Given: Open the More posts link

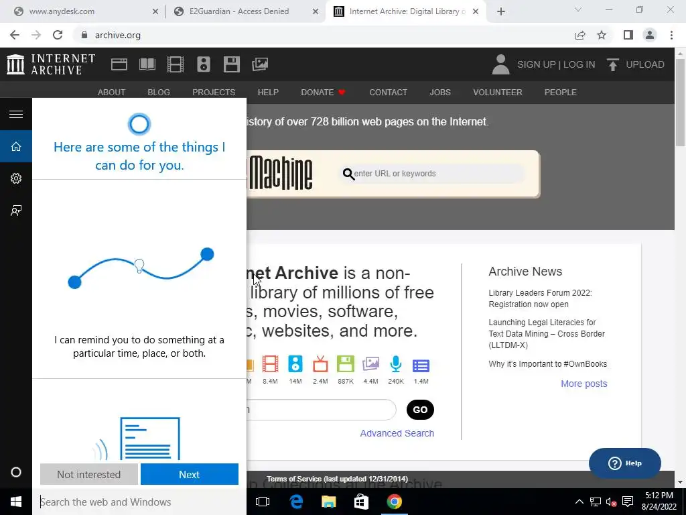Looking at the screenshot, I should pyautogui.click(x=584, y=384).
